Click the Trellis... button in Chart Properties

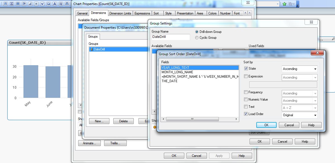[115, 143]
